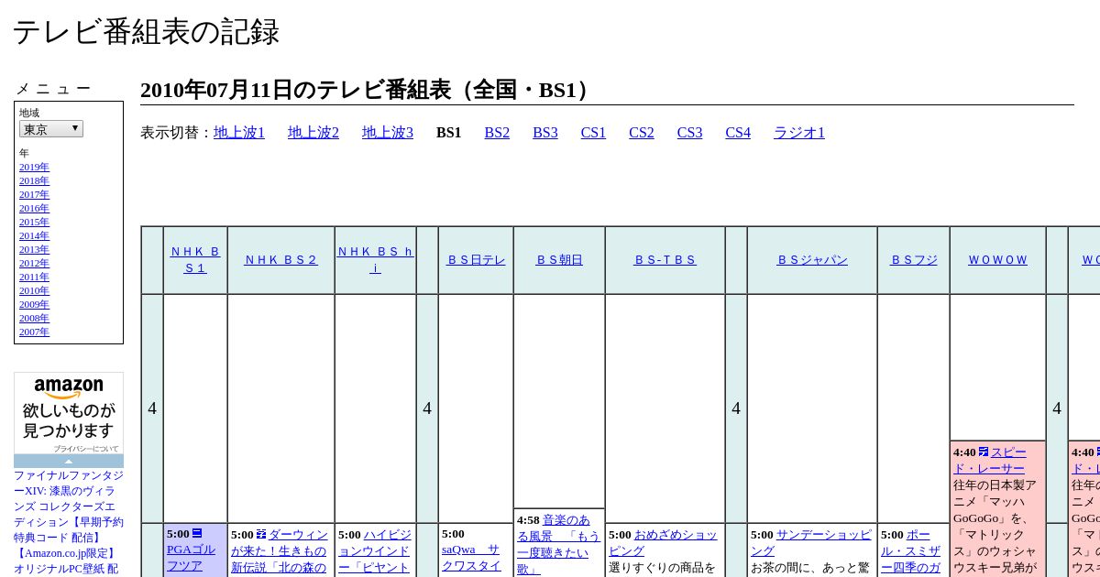Open the 2019年 archive link
The image size is (1100, 577).
coord(34,168)
